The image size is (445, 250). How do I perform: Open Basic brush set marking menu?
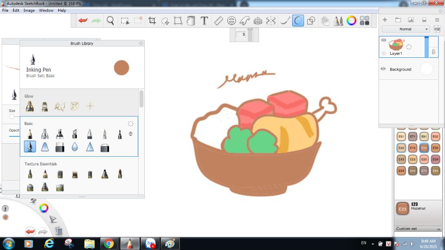click(x=130, y=124)
